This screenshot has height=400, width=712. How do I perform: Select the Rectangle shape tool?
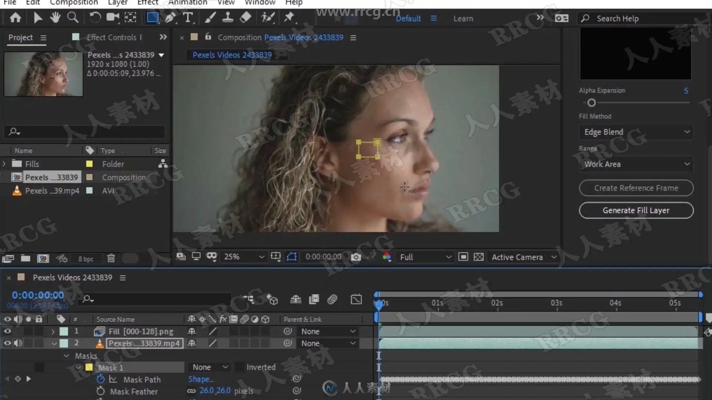coord(152,17)
